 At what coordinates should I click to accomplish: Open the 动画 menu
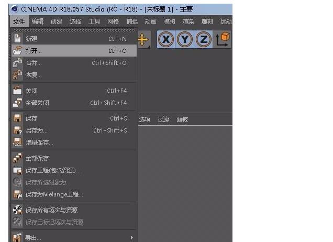(151, 21)
